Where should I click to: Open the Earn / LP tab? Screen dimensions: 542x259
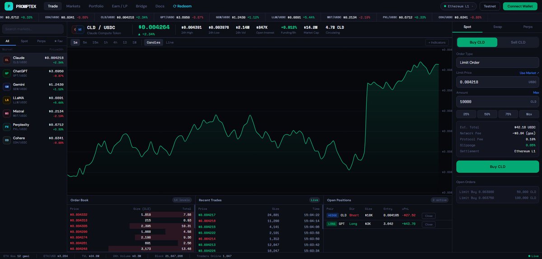click(x=119, y=6)
